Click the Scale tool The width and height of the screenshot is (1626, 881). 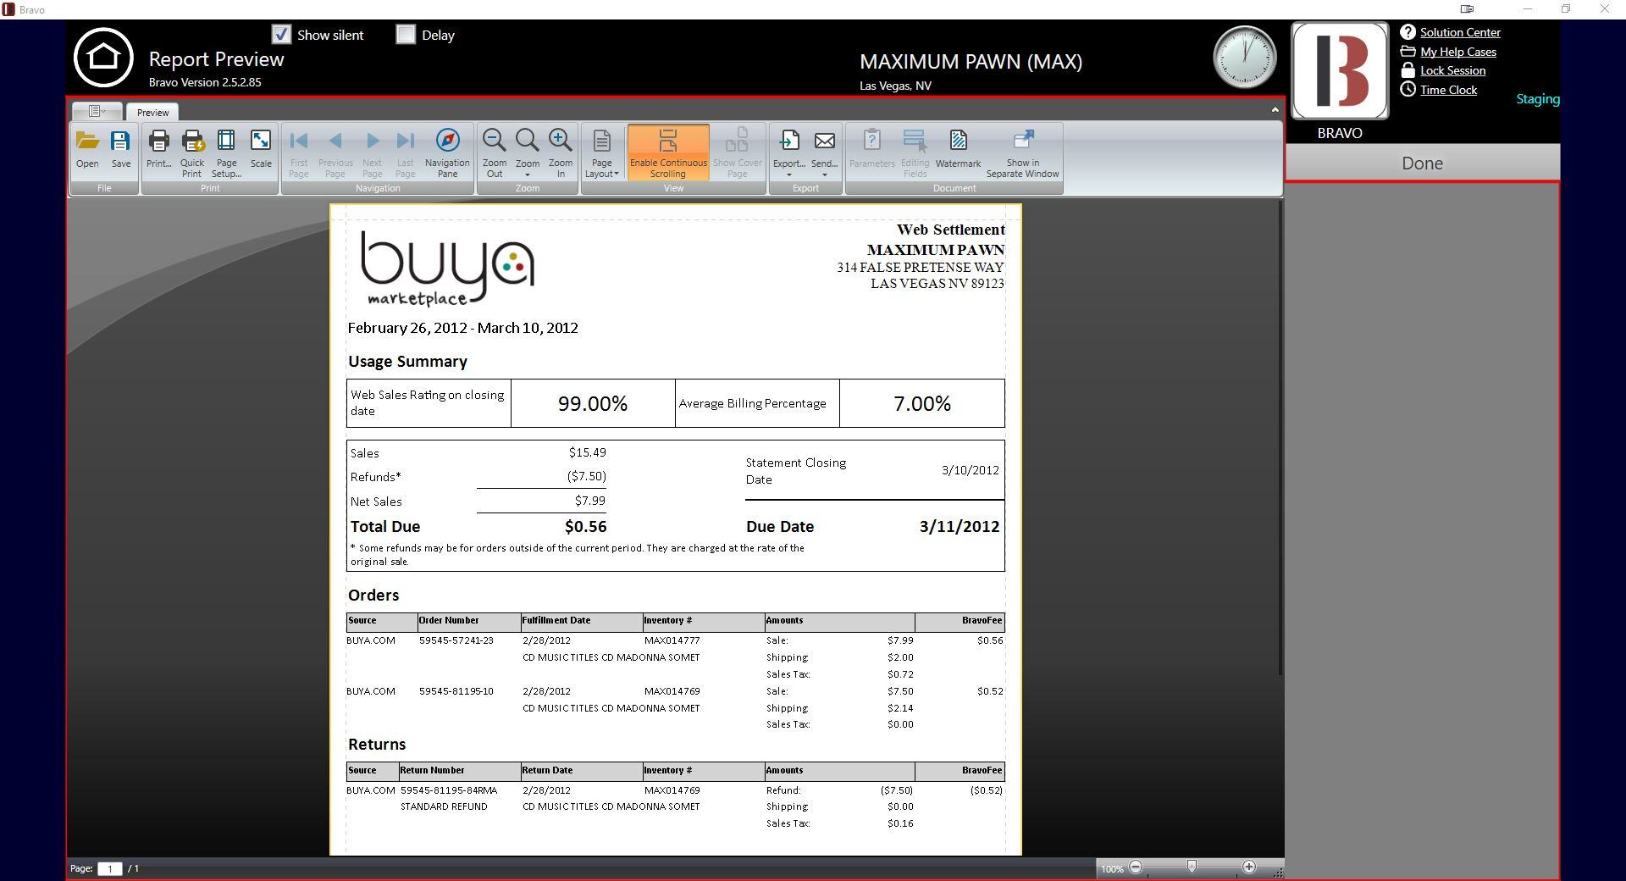pos(261,151)
